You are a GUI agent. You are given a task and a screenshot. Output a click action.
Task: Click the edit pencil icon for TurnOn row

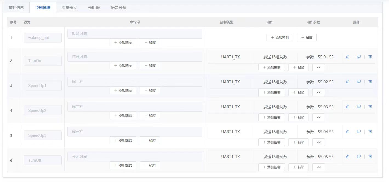347,57
